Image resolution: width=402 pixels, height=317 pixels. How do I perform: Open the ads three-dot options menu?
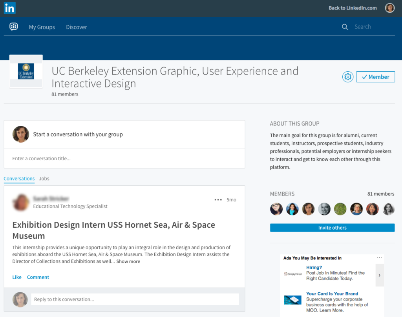click(380, 258)
